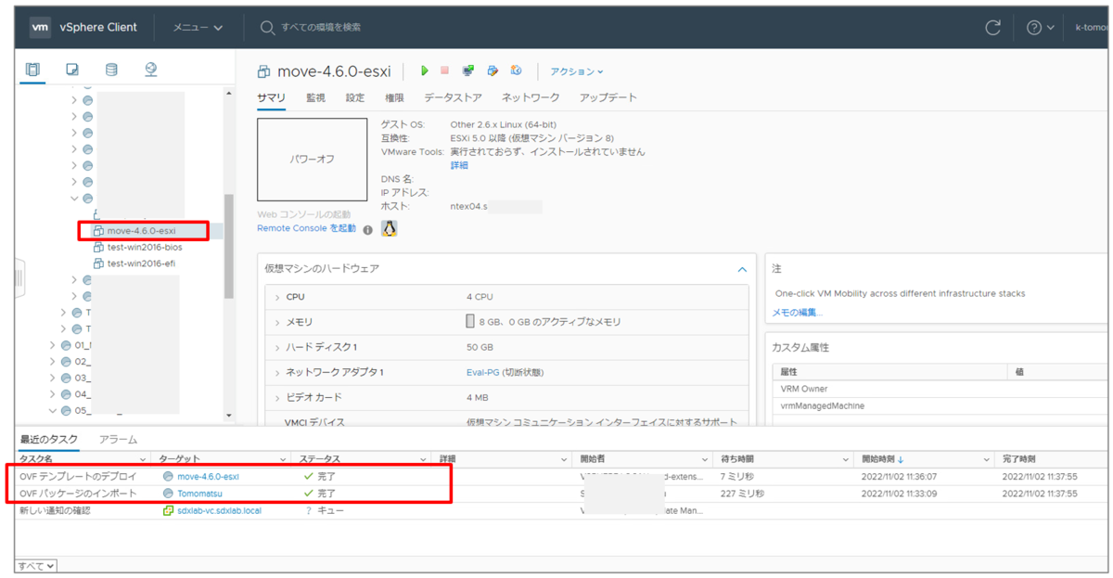
Task: Open the Eval-PG network link
Action: 483,372
